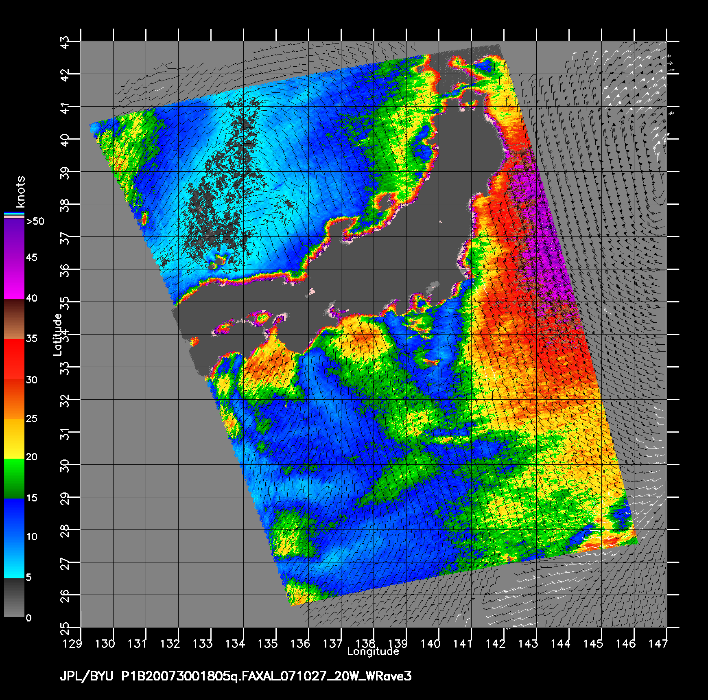
Task: Click the longitude tick label '141'
Action: click(463, 643)
